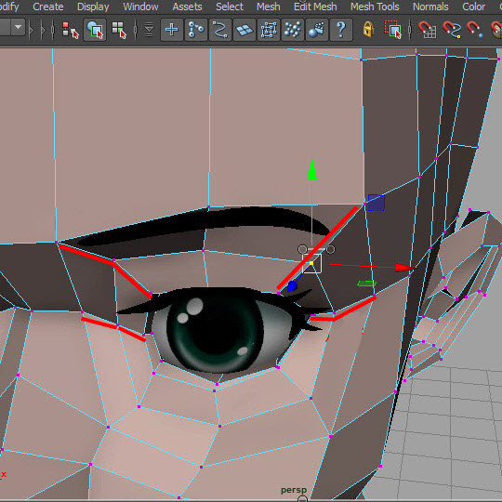Open the Normals menu
The image size is (502, 502).
pyautogui.click(x=430, y=7)
